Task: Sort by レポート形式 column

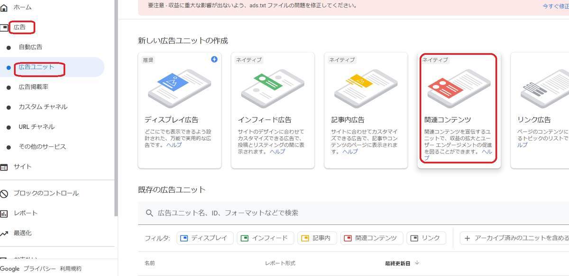Action: pyautogui.click(x=280, y=263)
